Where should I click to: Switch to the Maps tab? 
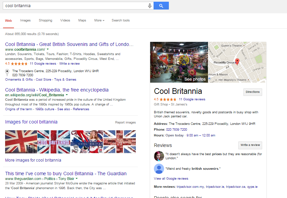82,20
